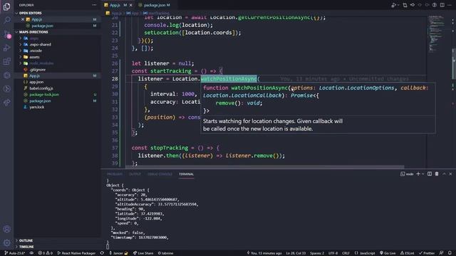Click the Run code icon in editor toolbar
The height and width of the screenshot is (256, 456).
[393, 5]
